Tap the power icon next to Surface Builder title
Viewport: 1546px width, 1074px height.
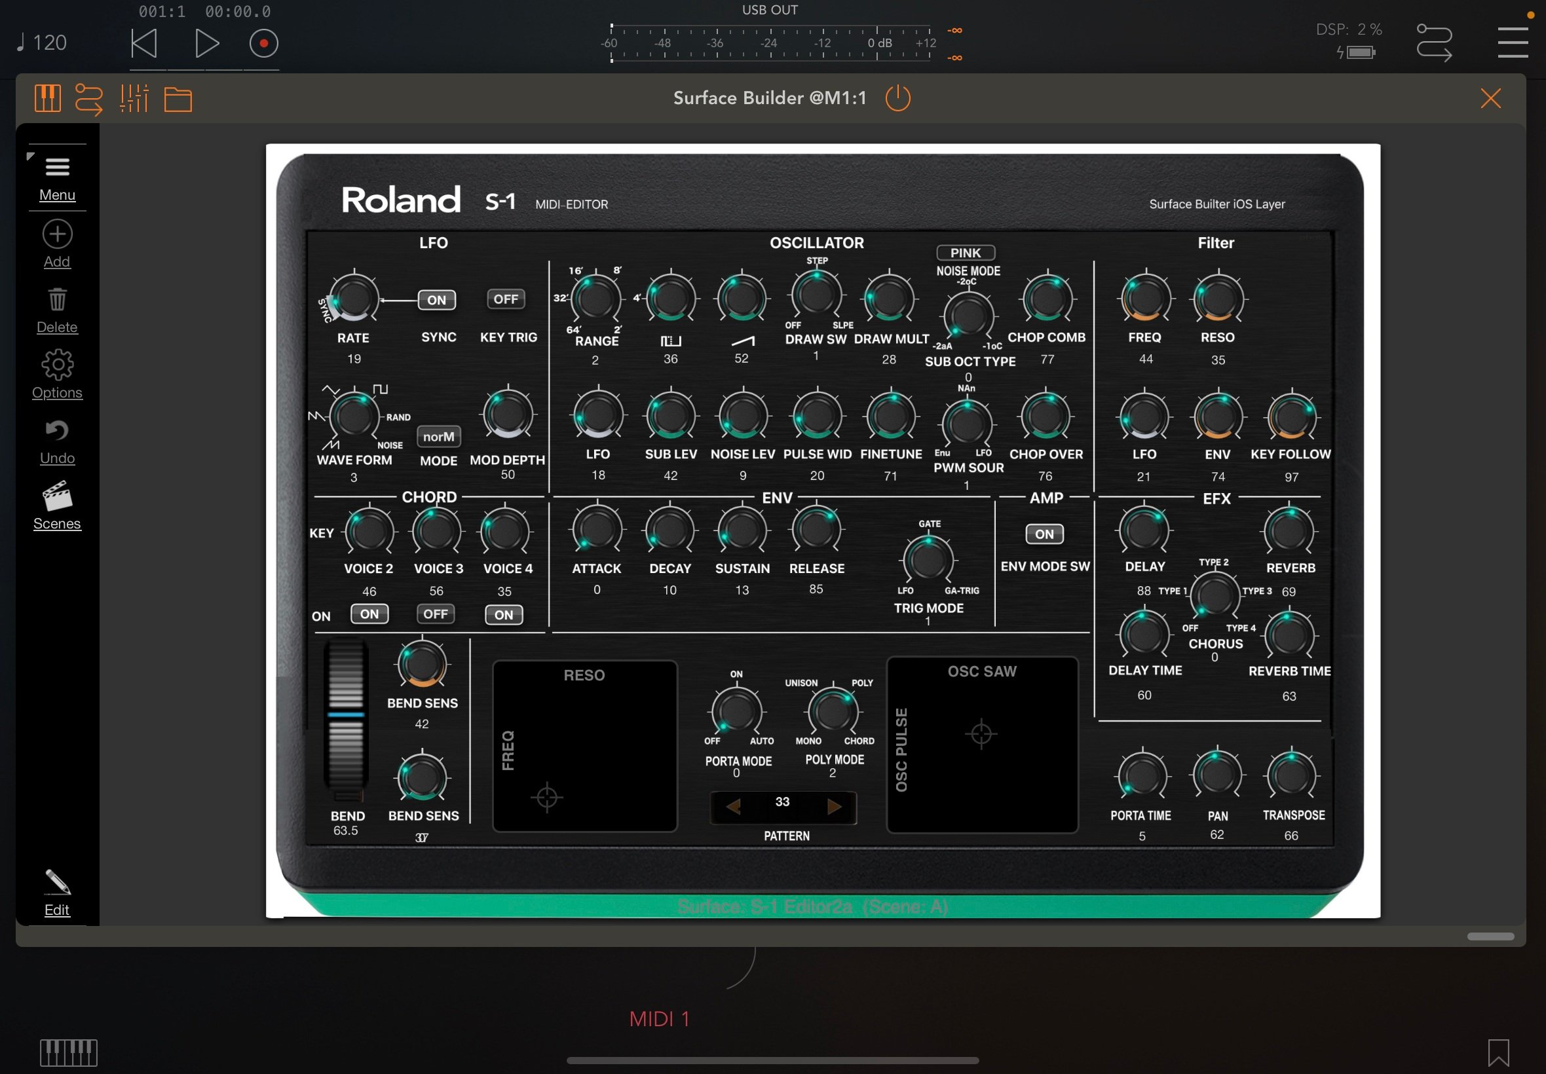pos(897,98)
